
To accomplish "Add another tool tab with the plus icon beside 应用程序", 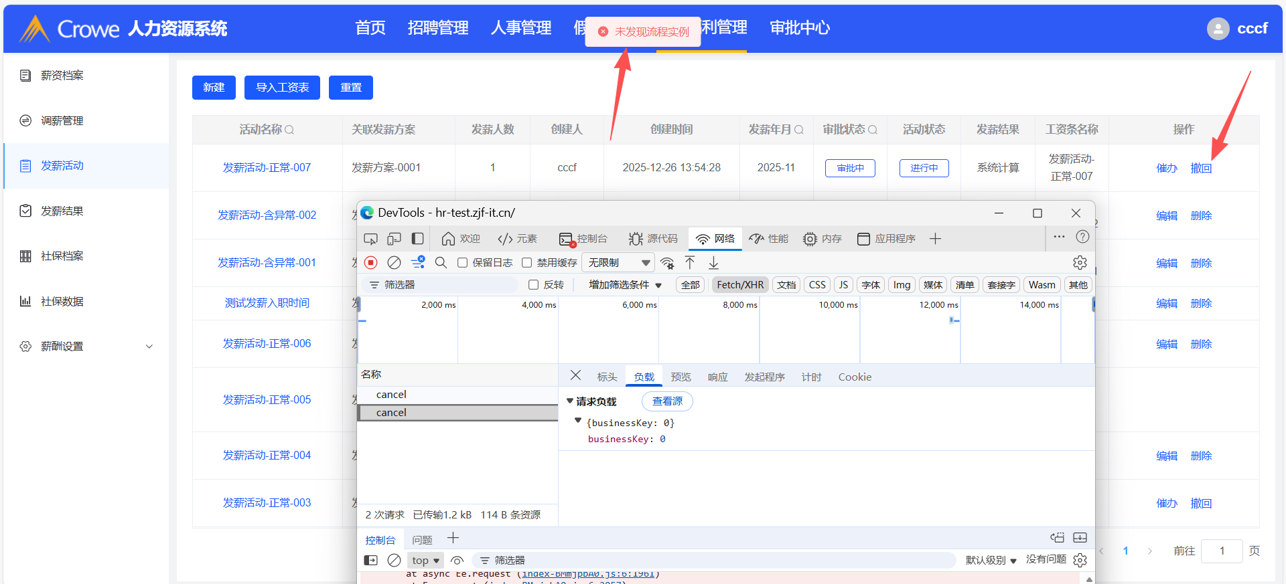I will 936,239.
